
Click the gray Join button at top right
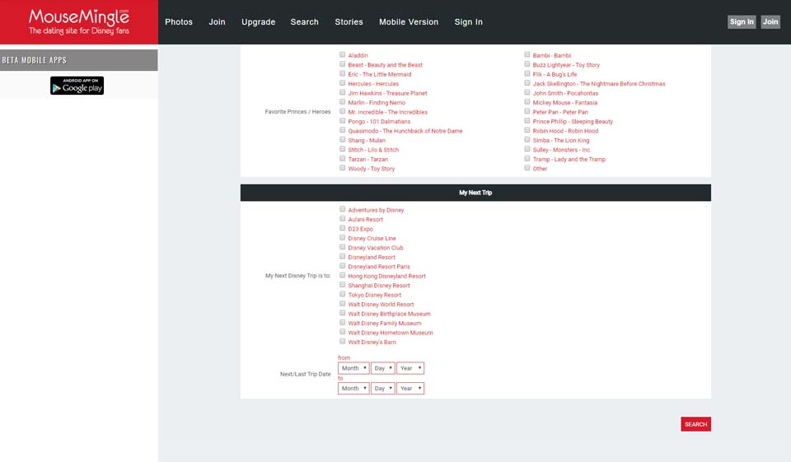tap(770, 22)
